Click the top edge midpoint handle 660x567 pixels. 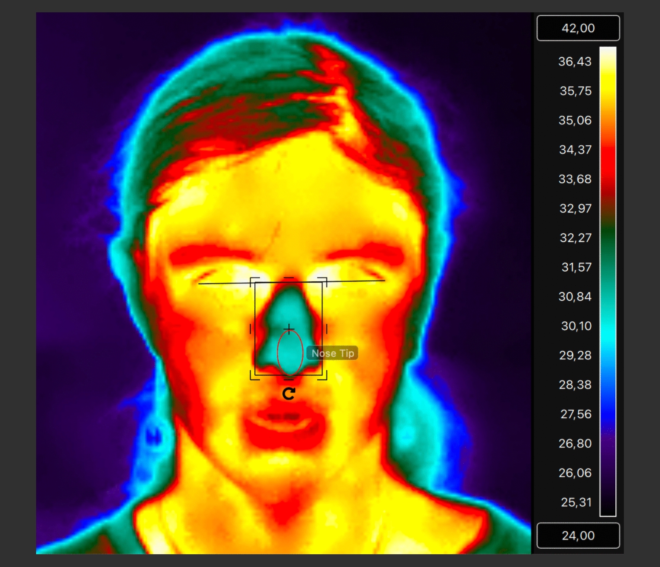click(x=289, y=278)
